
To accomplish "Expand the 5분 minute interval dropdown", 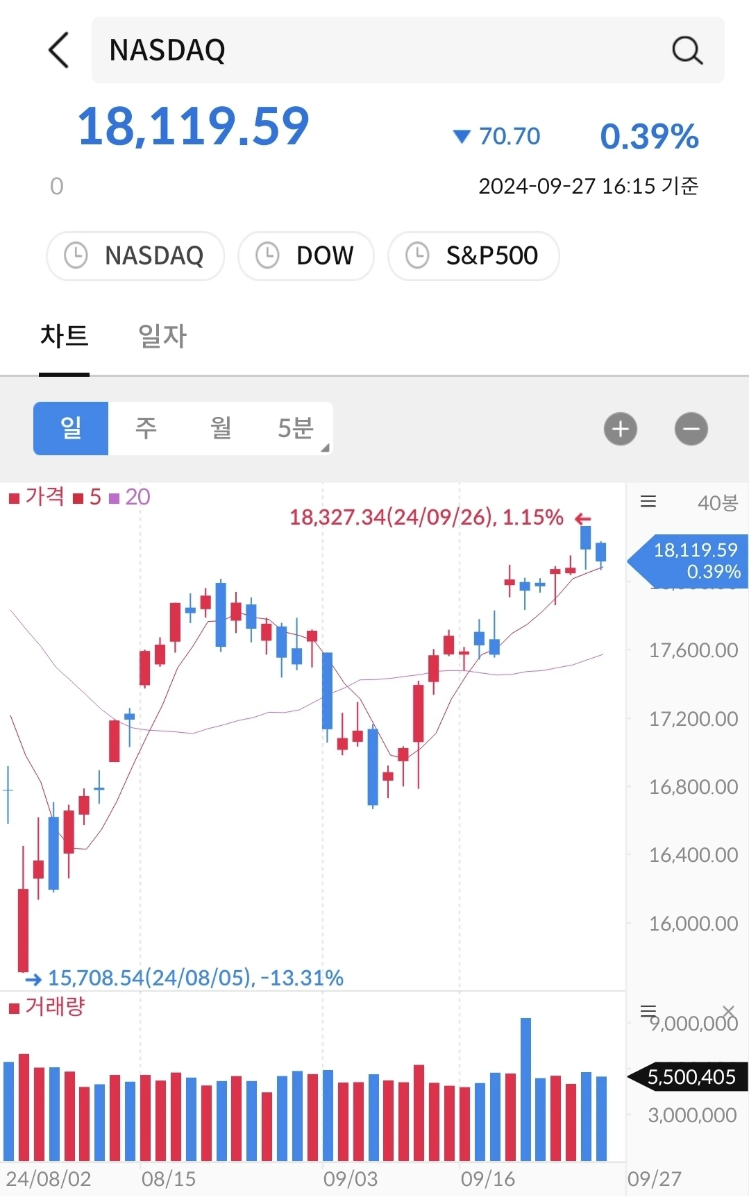I will (296, 428).
